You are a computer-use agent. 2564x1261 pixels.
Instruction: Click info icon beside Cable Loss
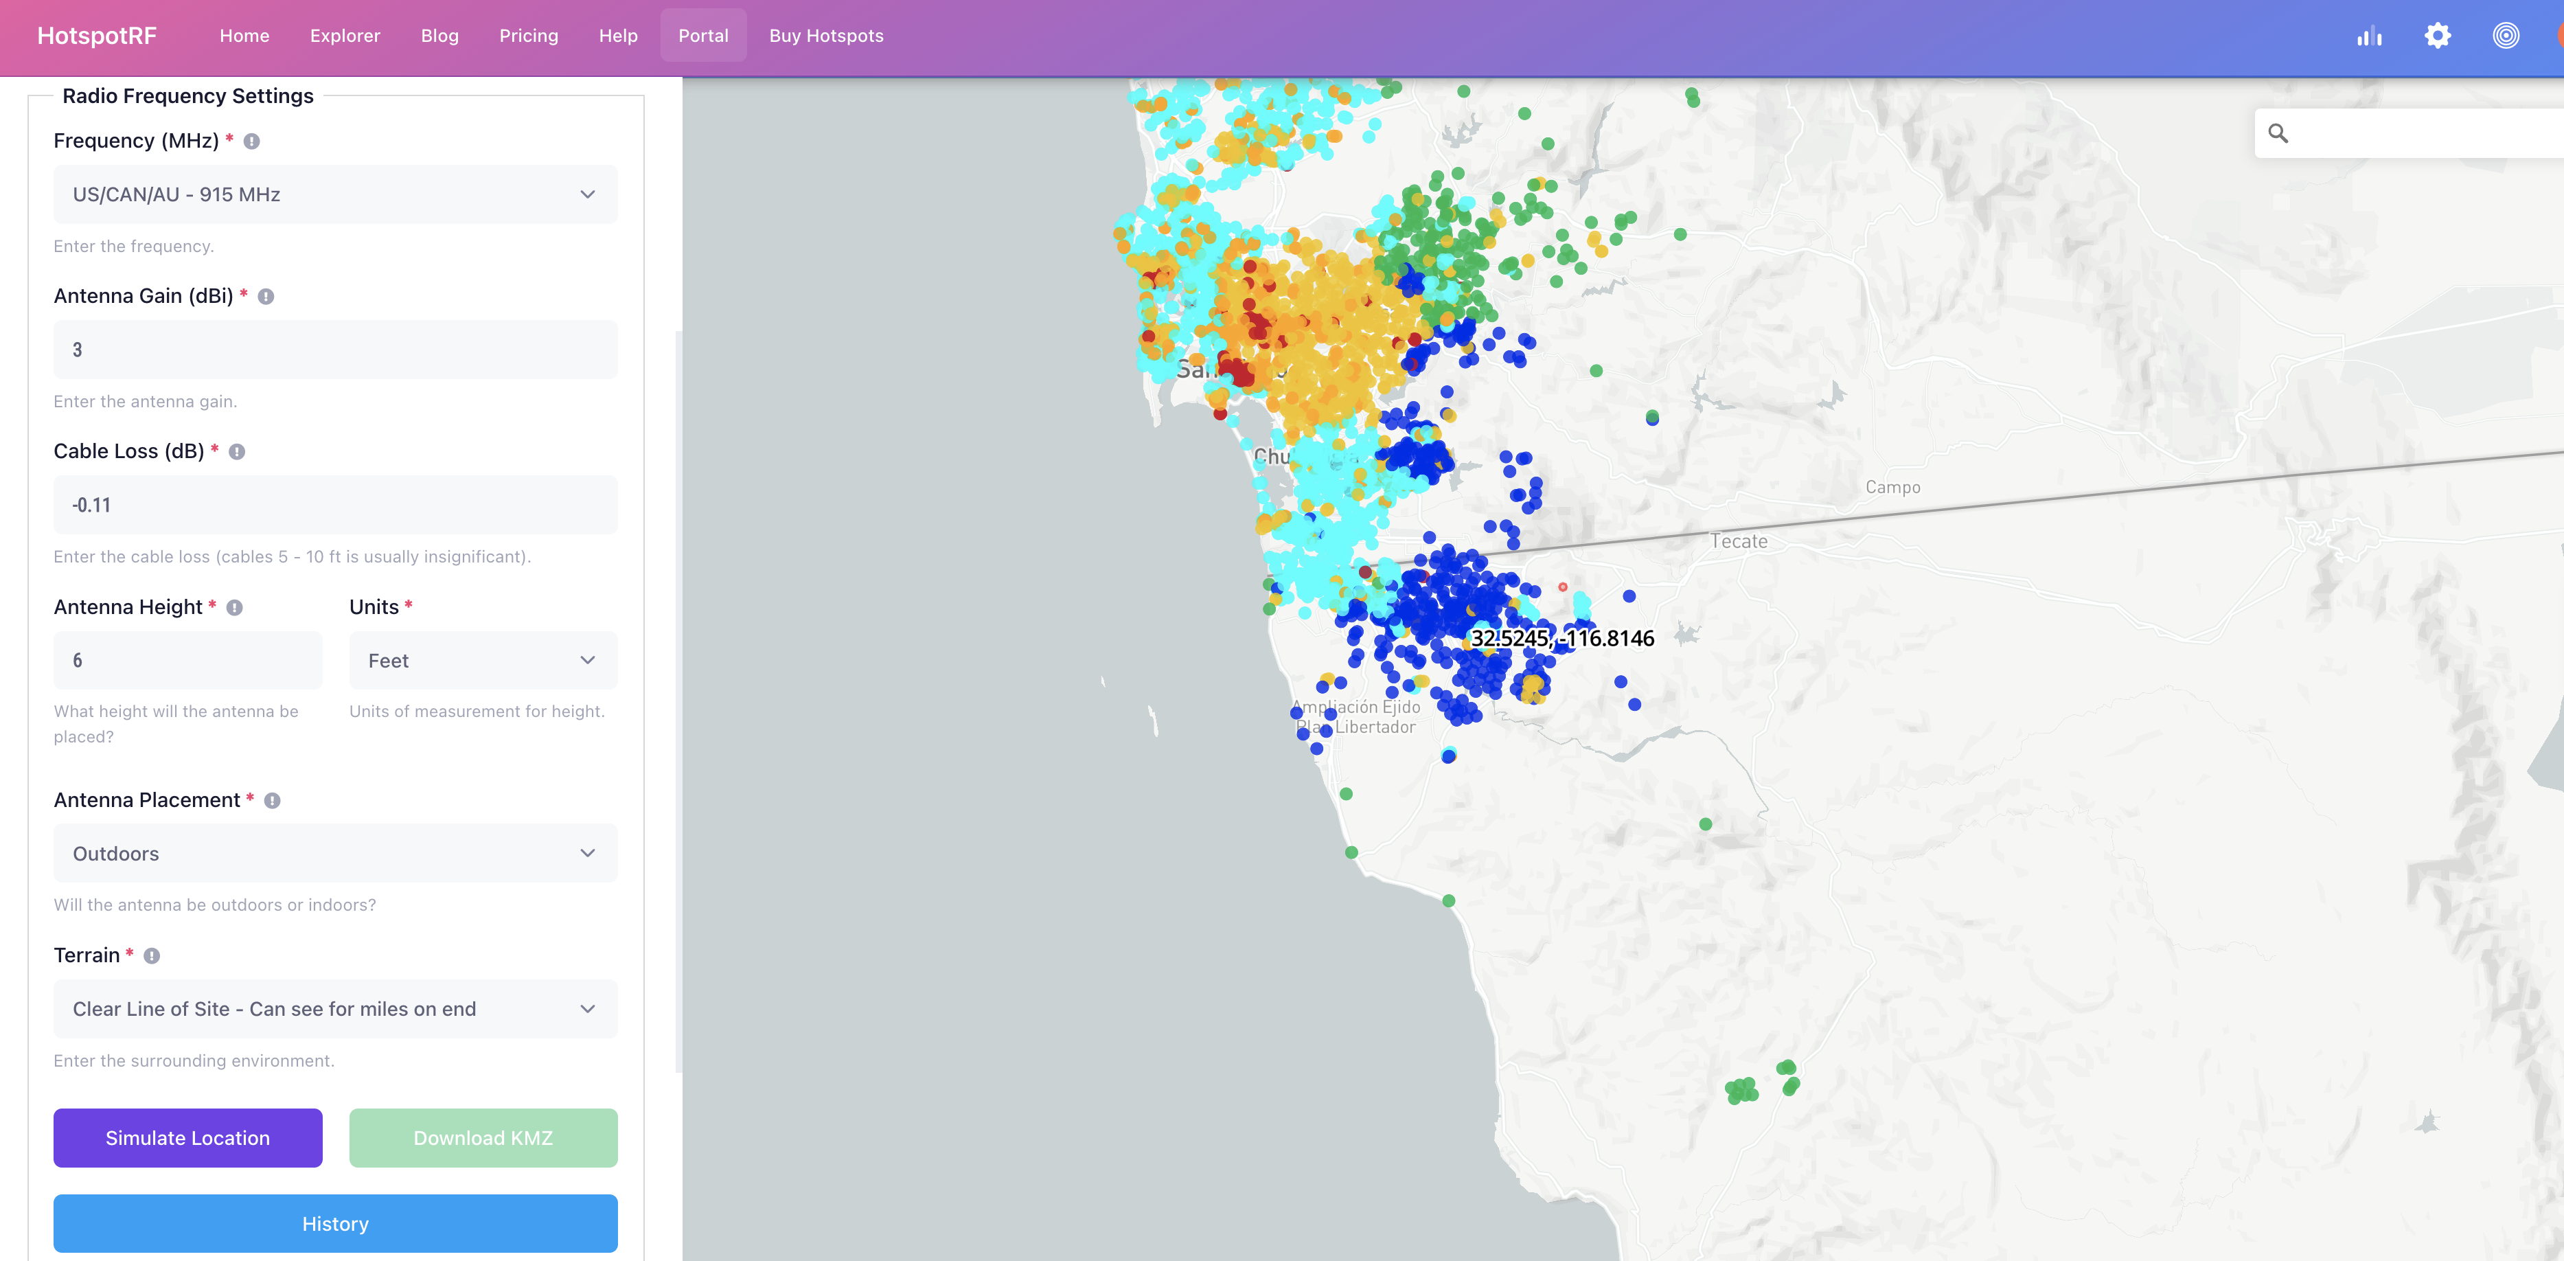click(237, 452)
